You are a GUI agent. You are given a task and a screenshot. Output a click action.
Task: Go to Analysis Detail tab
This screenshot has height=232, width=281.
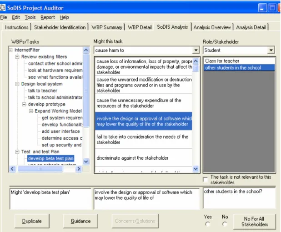251,27
